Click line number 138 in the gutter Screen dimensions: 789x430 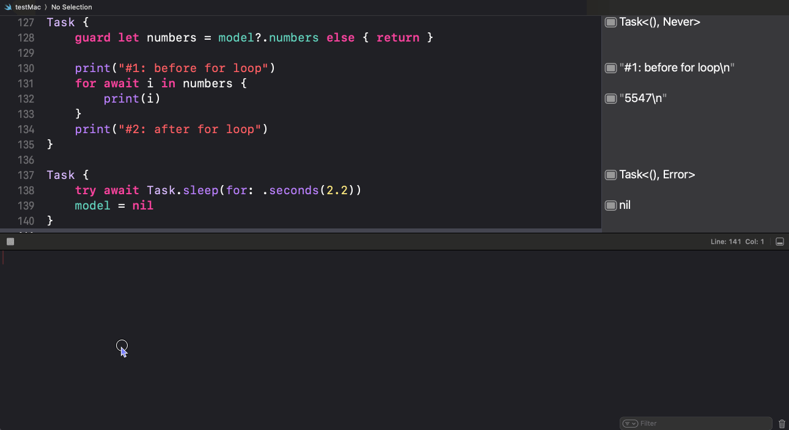pos(26,191)
